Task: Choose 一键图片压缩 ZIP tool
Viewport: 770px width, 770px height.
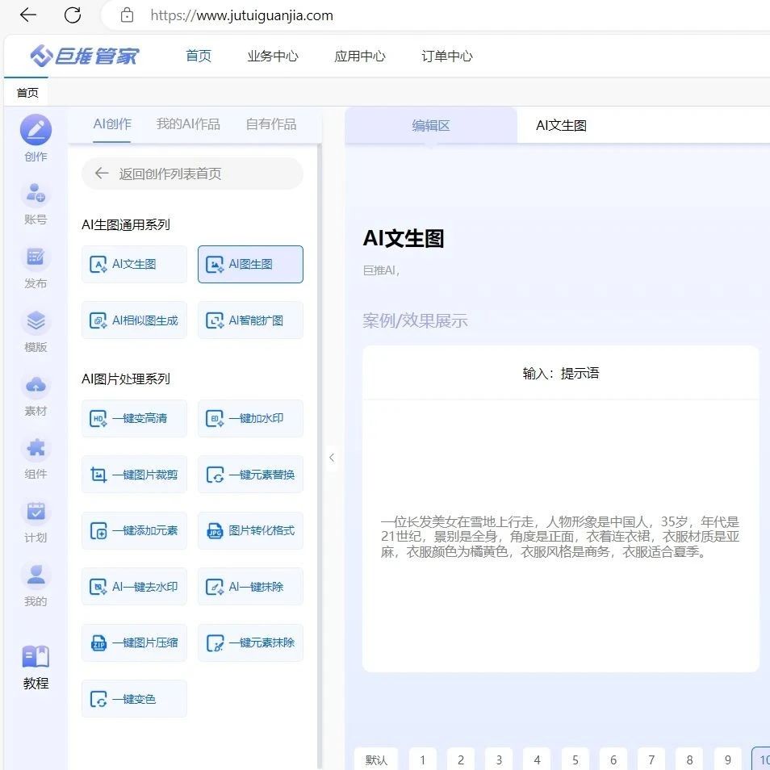Action: coord(134,642)
